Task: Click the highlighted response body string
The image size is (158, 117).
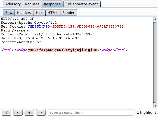Action: click(x=62, y=50)
